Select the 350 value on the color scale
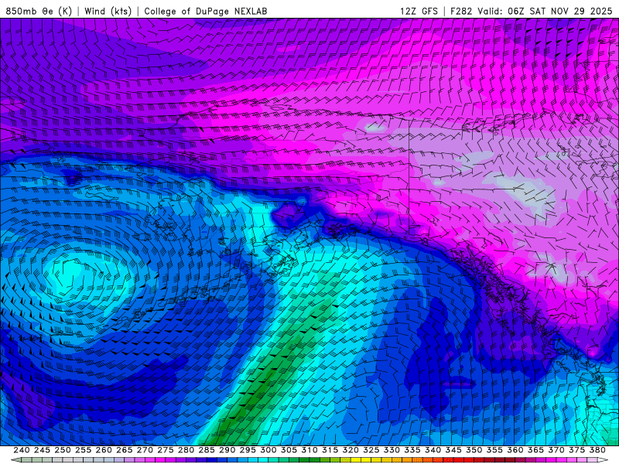This screenshot has height=464, width=619. (x=474, y=450)
